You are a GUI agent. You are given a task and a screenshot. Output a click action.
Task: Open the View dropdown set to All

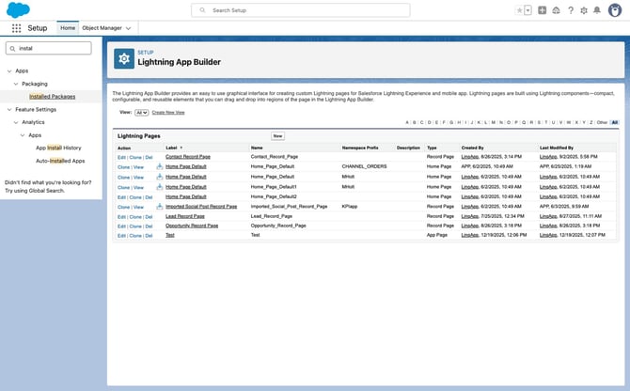pyautogui.click(x=141, y=113)
